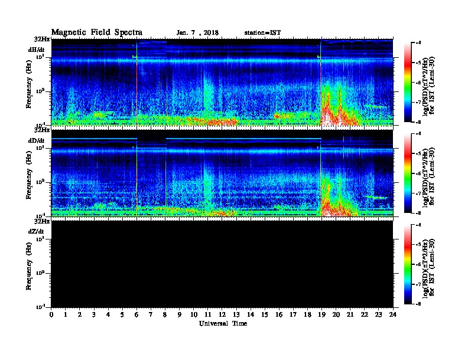Click the '32Hz' label above dH/dt panel
The height and width of the screenshot is (361, 468).
point(42,39)
